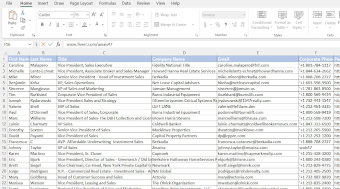Toggle Italic formatting
340x189 pixels.
tap(50, 25)
